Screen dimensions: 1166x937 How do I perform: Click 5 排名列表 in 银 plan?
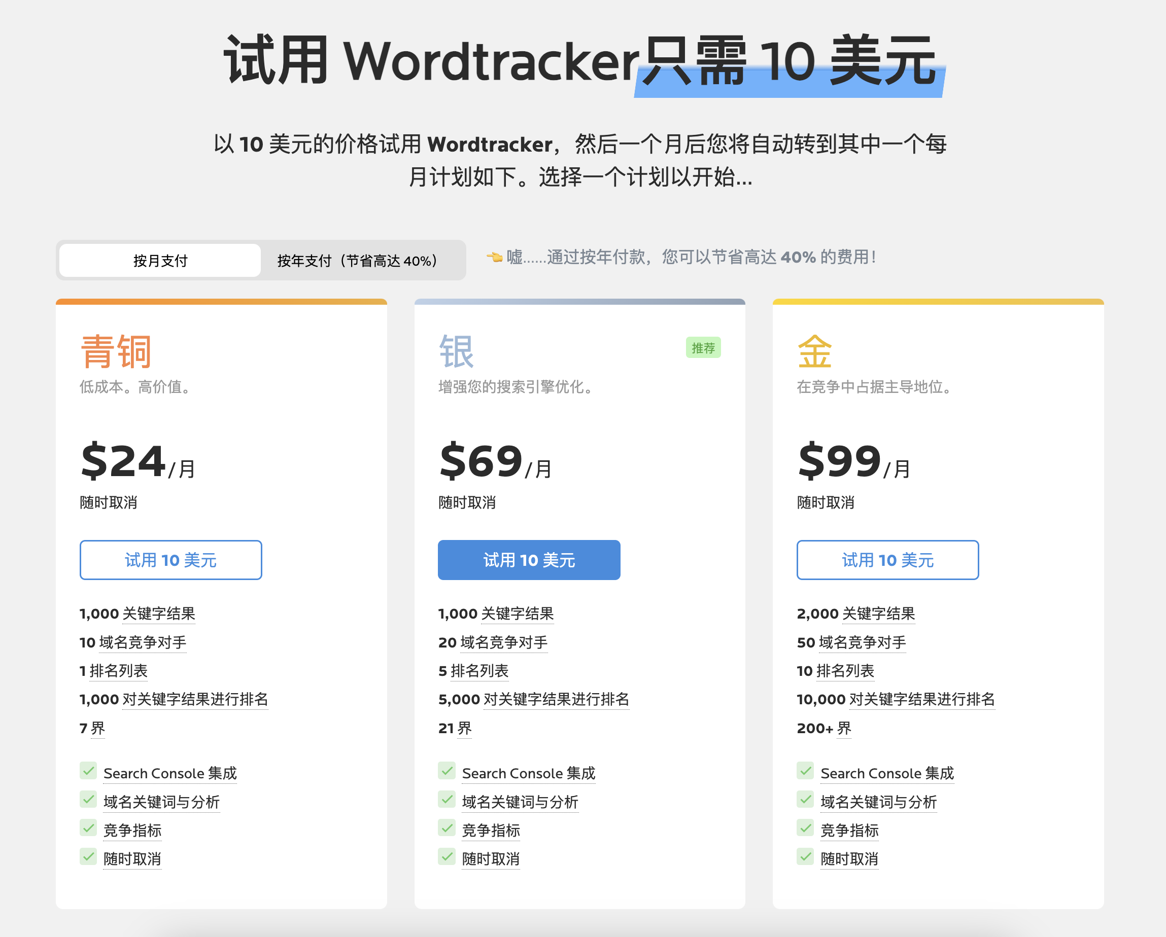click(x=473, y=671)
